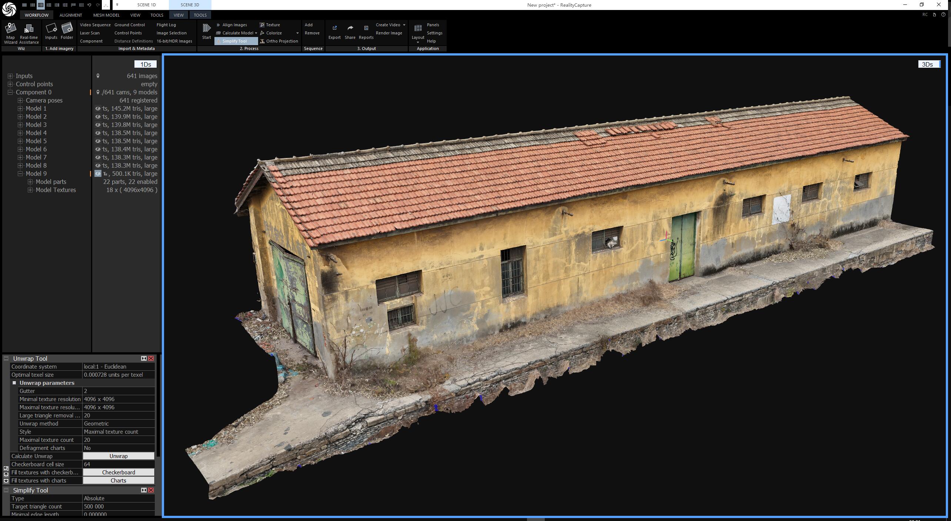Click the Target triangle count field
Viewport: 951px width, 521px height.
pyautogui.click(x=119, y=507)
